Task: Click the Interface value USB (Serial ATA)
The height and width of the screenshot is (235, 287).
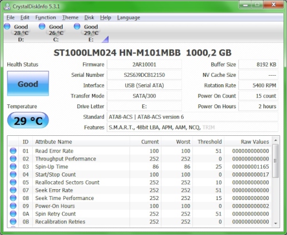Action: (144, 85)
